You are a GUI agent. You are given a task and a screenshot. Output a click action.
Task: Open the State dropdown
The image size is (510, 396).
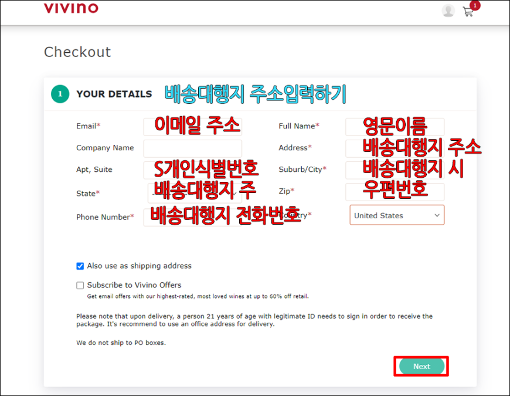point(195,193)
